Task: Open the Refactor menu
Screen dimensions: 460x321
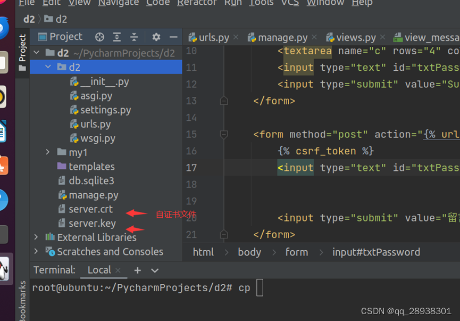Action: click(x=197, y=3)
